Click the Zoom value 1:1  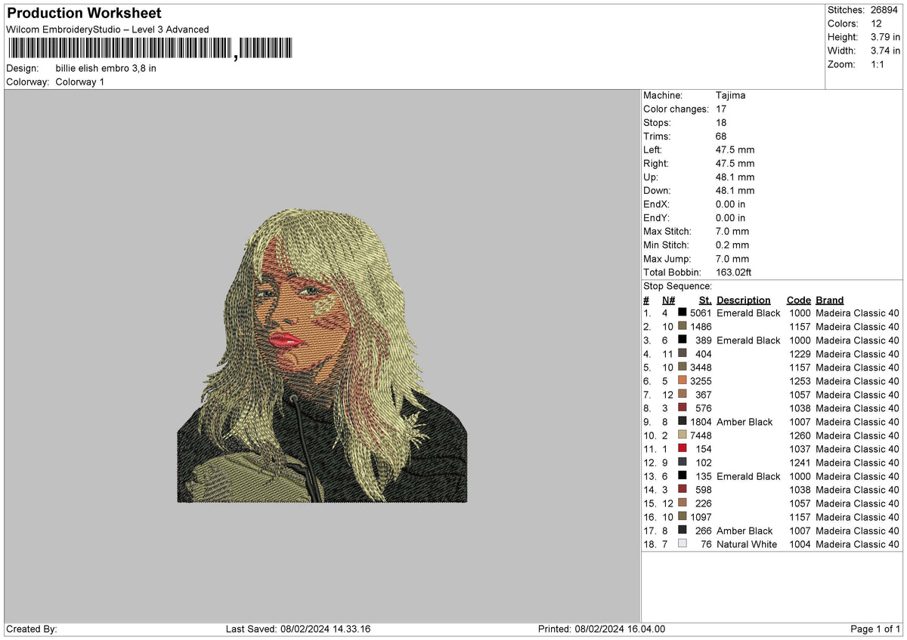(x=878, y=64)
